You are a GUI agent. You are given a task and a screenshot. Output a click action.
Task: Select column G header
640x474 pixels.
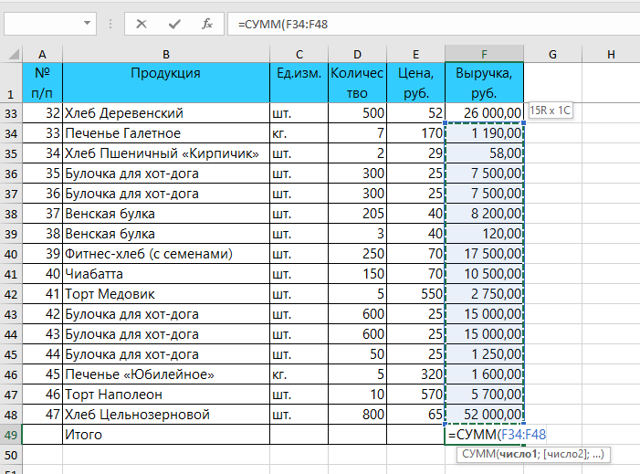click(552, 54)
